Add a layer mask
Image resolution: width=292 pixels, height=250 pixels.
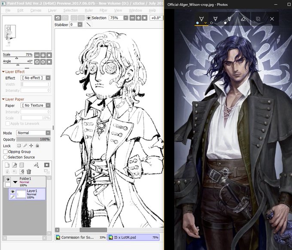coord(47,165)
